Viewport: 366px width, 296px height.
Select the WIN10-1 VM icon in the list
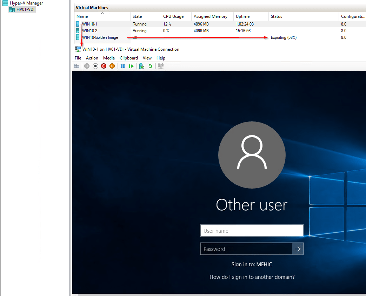pos(77,24)
